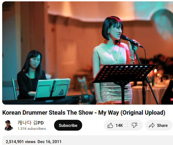Click the thumbs-up like icon
This screenshot has height=145, width=173.
tap(110, 125)
